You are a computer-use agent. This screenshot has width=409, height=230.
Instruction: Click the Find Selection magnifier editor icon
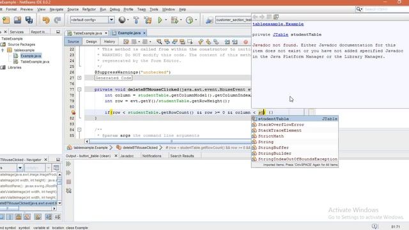(x=159, y=42)
